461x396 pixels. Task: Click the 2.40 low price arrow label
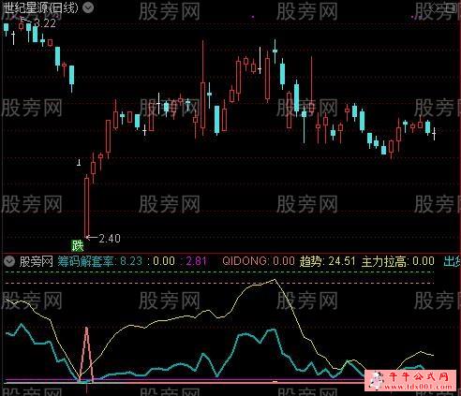point(103,239)
